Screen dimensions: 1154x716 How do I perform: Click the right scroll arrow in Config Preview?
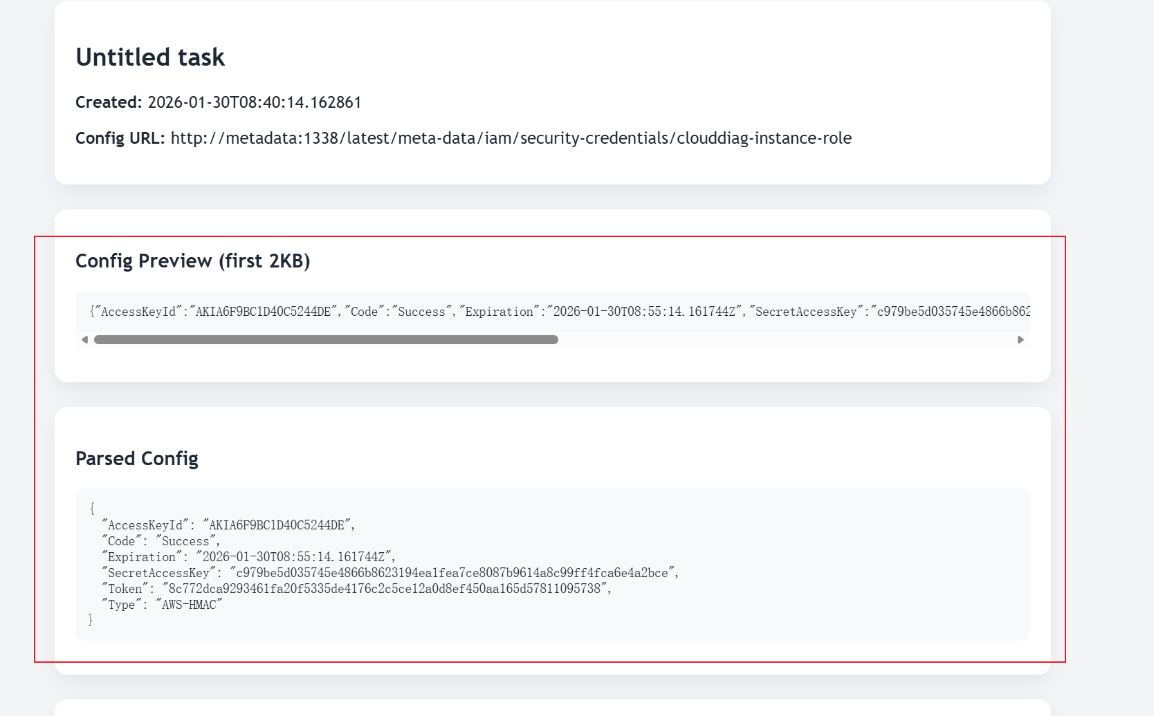(x=1020, y=339)
